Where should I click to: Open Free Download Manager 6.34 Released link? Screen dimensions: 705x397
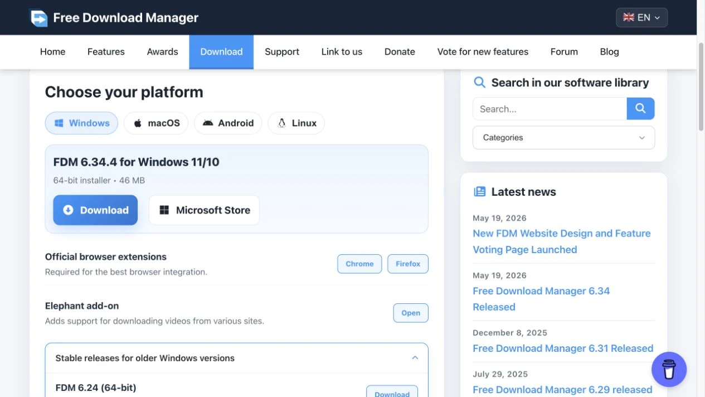(x=541, y=299)
